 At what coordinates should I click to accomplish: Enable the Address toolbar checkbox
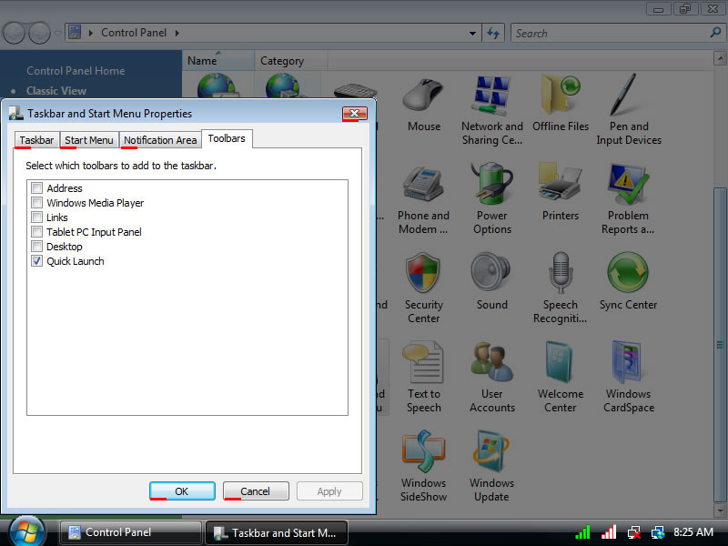(x=37, y=188)
